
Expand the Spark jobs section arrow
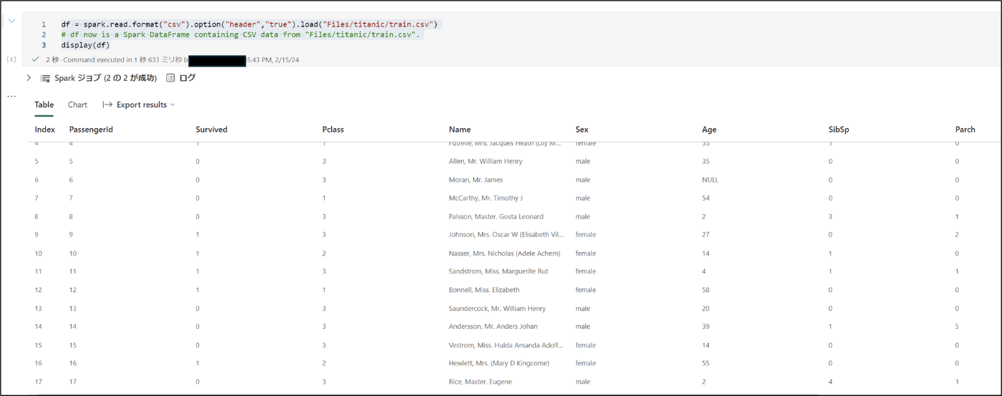29,78
